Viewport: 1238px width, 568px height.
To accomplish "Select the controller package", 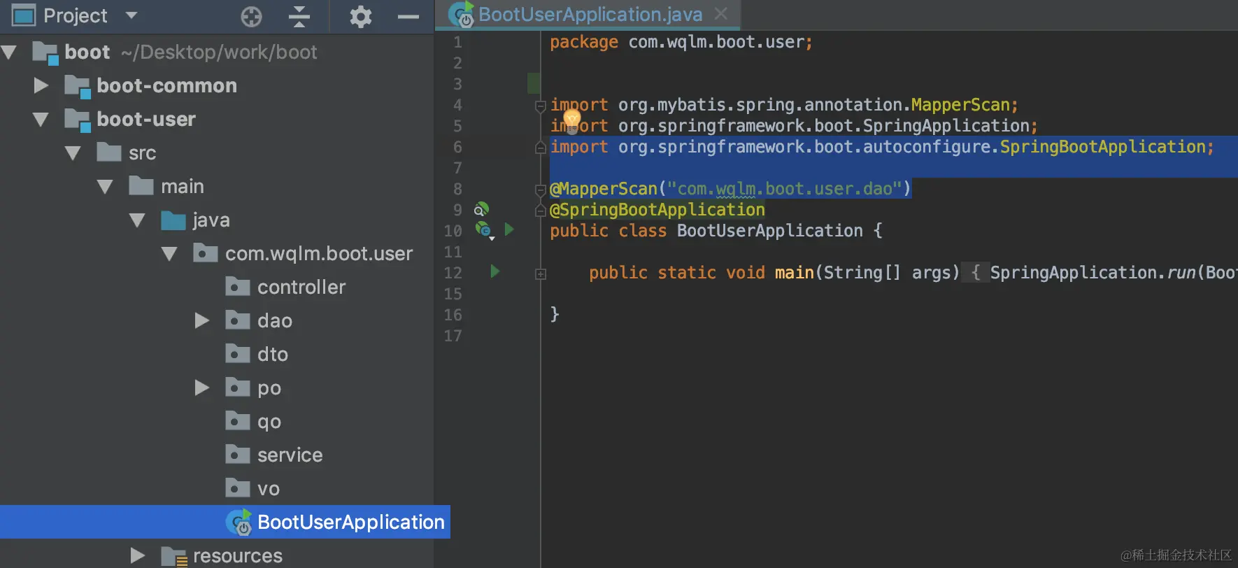I will coord(285,287).
